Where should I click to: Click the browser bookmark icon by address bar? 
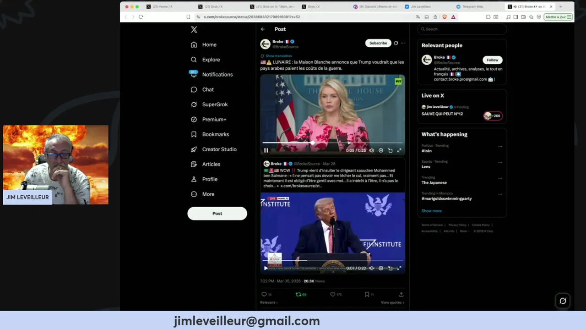click(188, 17)
